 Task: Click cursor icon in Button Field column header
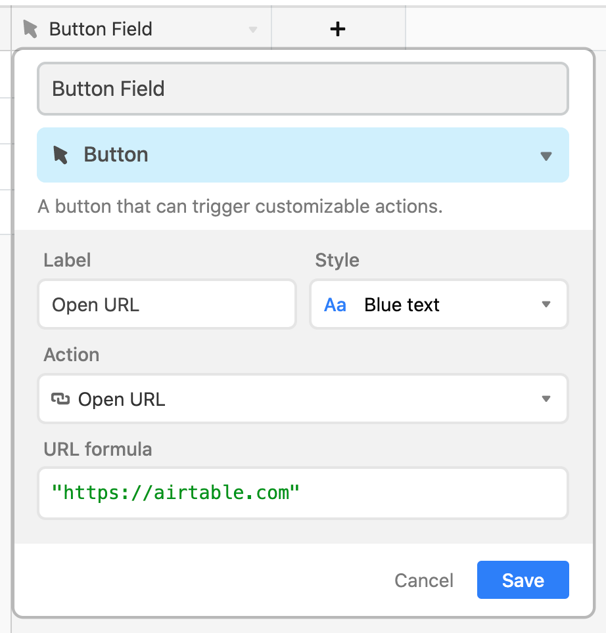pyautogui.click(x=30, y=29)
